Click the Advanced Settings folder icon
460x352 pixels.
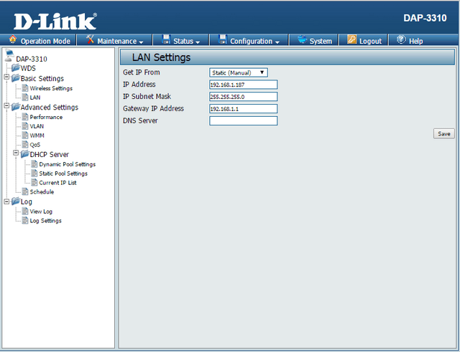coord(16,107)
